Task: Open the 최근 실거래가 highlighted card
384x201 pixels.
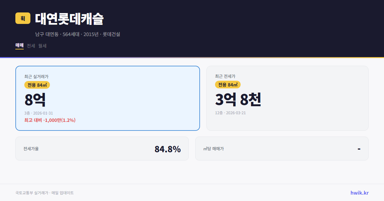Action: (x=107, y=98)
